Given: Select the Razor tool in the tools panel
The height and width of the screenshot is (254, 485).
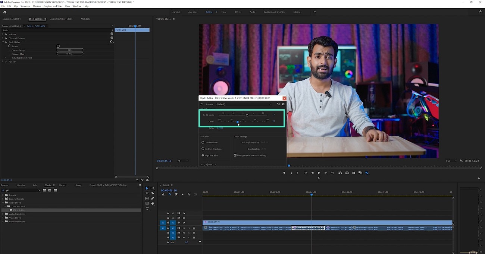Looking at the screenshot, I should pyautogui.click(x=153, y=193).
